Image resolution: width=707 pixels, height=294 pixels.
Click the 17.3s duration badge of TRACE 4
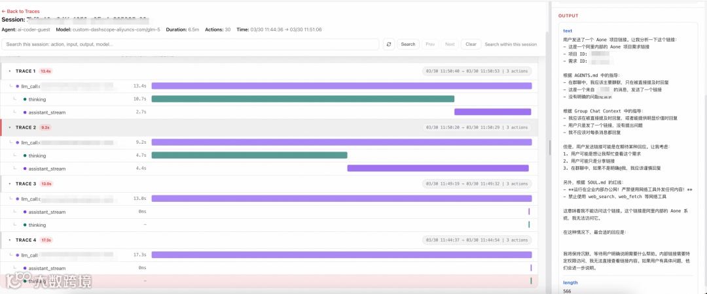46,240
